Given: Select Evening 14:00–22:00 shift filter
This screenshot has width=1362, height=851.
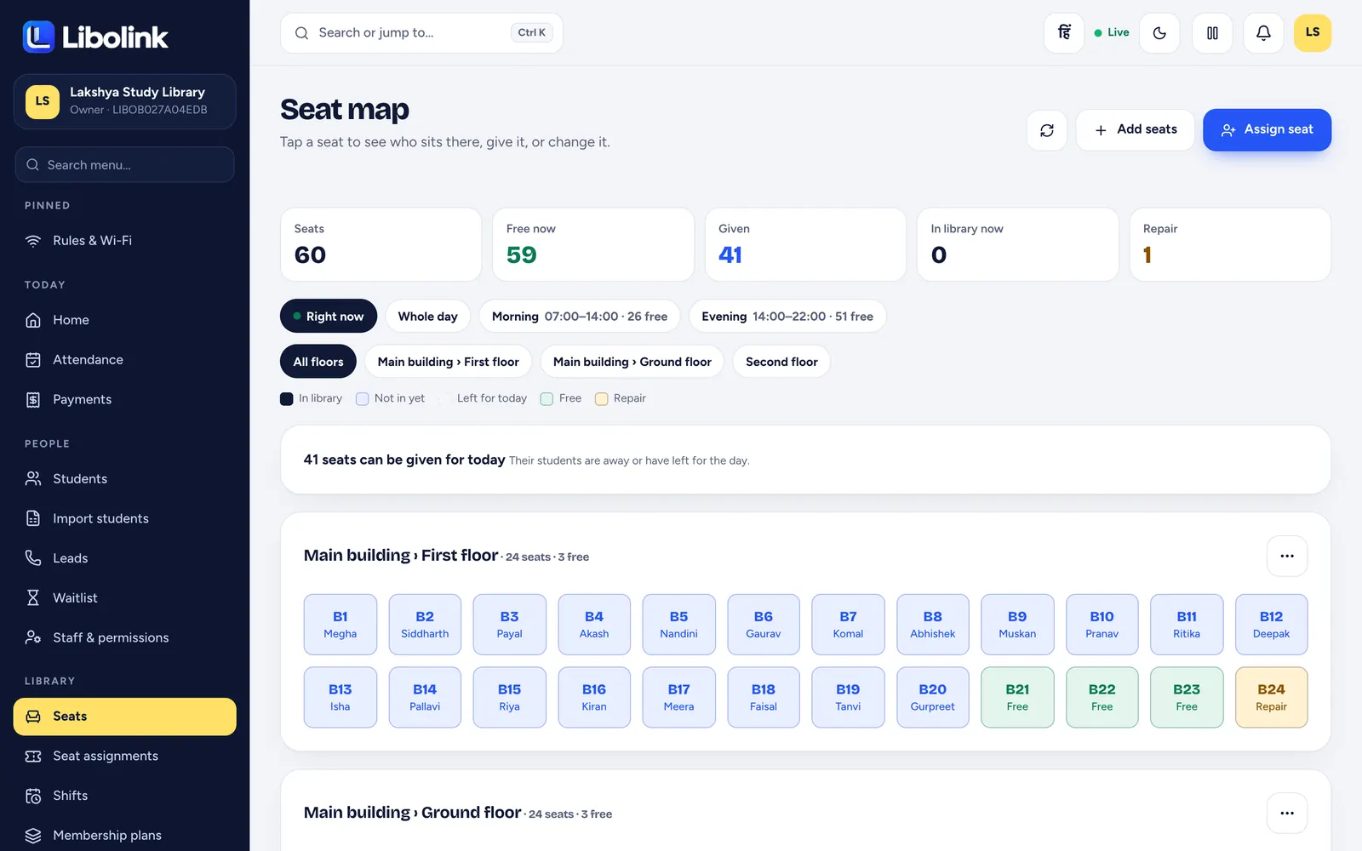Looking at the screenshot, I should 787,317.
